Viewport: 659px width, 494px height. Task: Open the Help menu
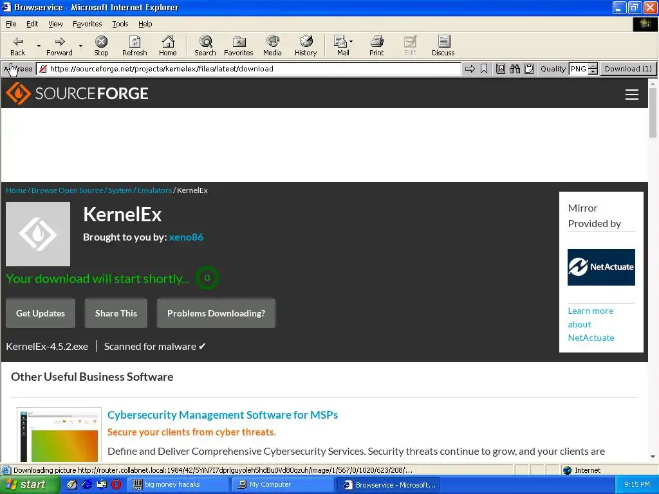click(145, 24)
